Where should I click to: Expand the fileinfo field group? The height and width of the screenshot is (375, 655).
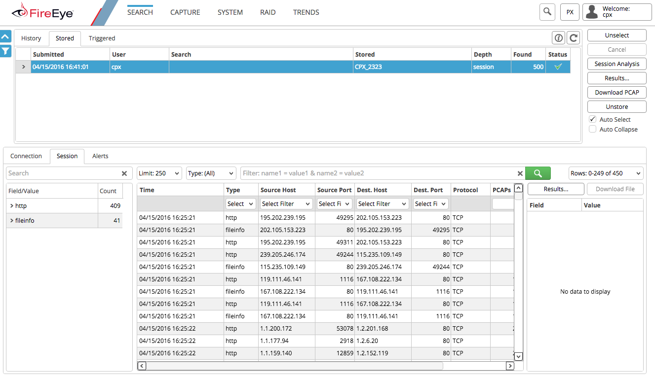(12, 221)
